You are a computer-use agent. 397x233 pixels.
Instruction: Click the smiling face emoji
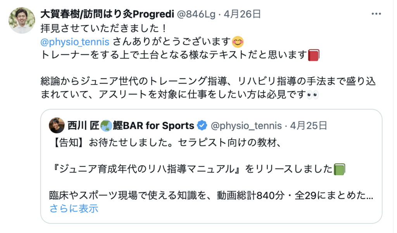(x=238, y=42)
